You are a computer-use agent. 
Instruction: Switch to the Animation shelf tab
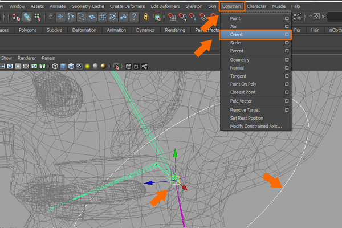click(116, 30)
